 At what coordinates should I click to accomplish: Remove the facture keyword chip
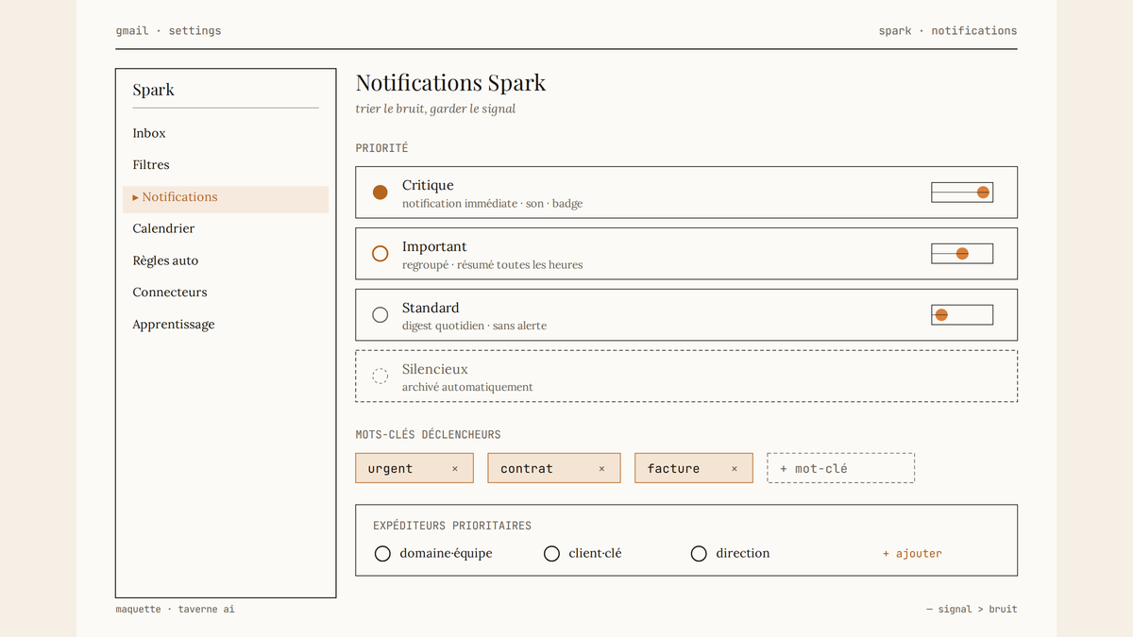pos(735,469)
